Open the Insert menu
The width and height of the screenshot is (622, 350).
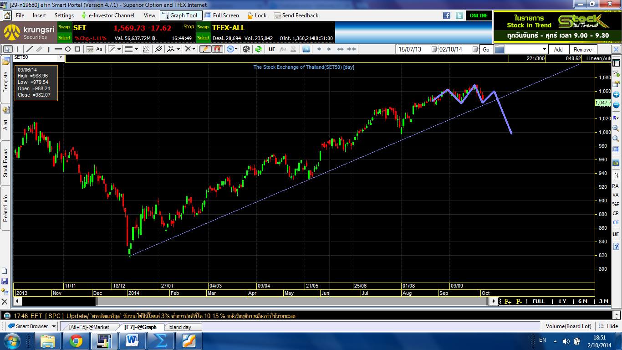pyautogui.click(x=39, y=15)
